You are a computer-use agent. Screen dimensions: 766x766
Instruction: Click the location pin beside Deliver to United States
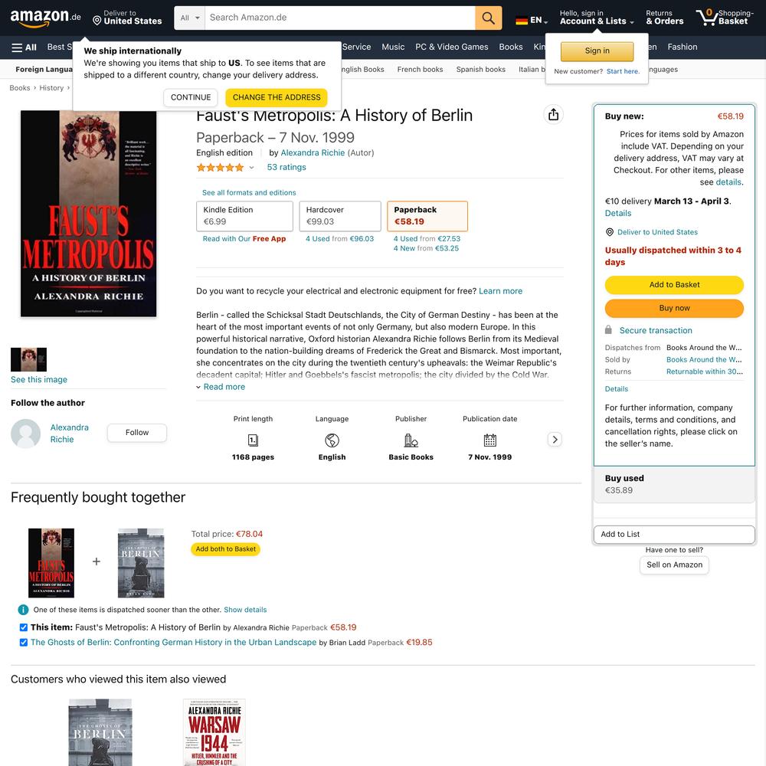[x=97, y=21]
